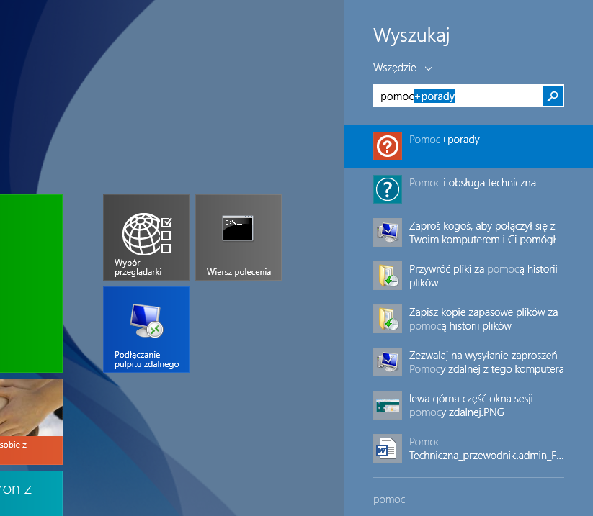Click the large green tile on left
Screen dimensions: 593x516
coord(31,283)
